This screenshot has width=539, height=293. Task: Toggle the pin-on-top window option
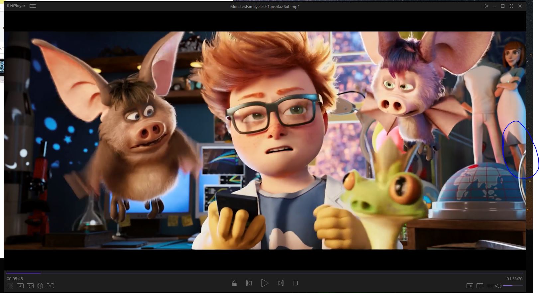[x=485, y=6]
